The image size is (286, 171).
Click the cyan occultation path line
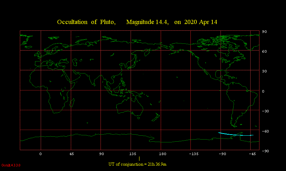(x=236, y=135)
